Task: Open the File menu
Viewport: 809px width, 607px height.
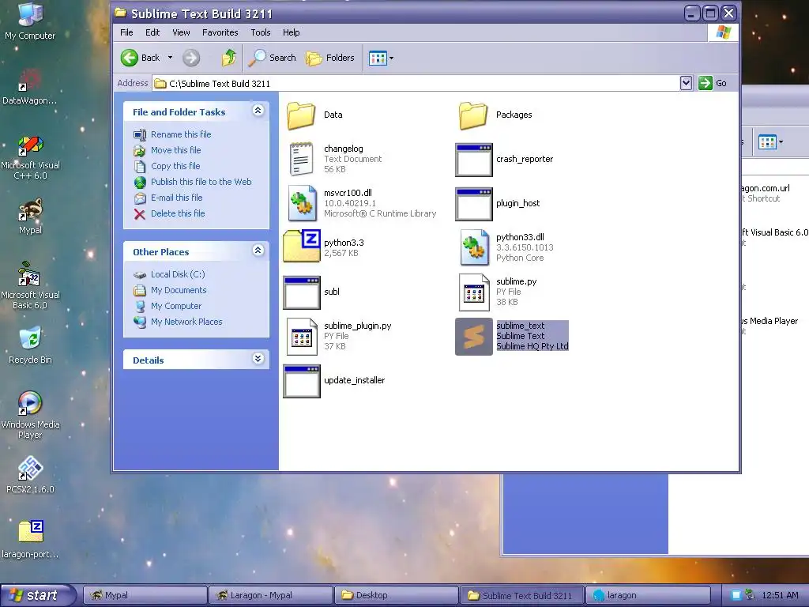Action: tap(126, 32)
